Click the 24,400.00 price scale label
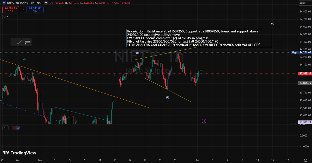 [305, 42]
